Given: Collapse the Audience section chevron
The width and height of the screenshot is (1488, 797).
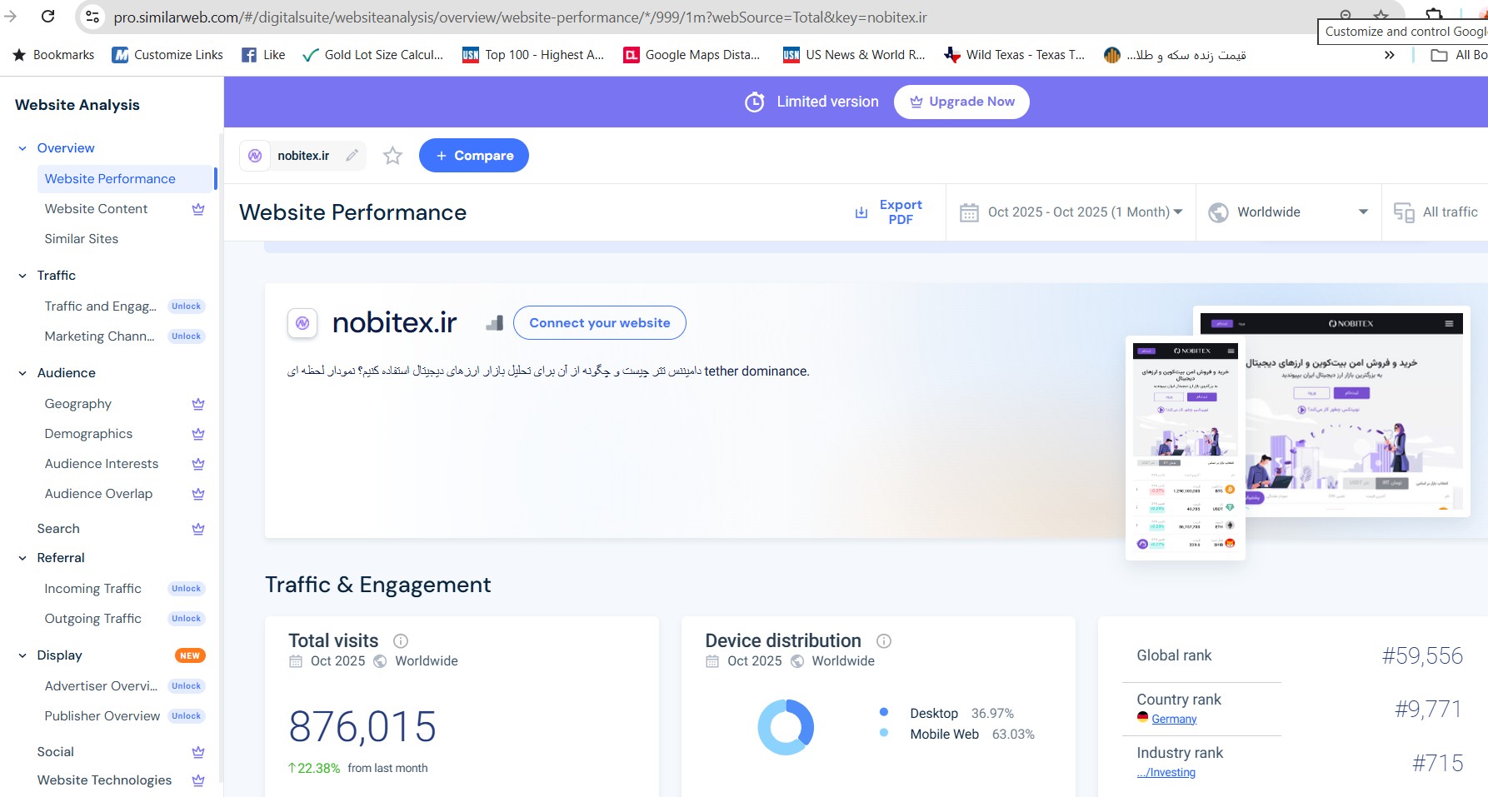Looking at the screenshot, I should tap(22, 373).
